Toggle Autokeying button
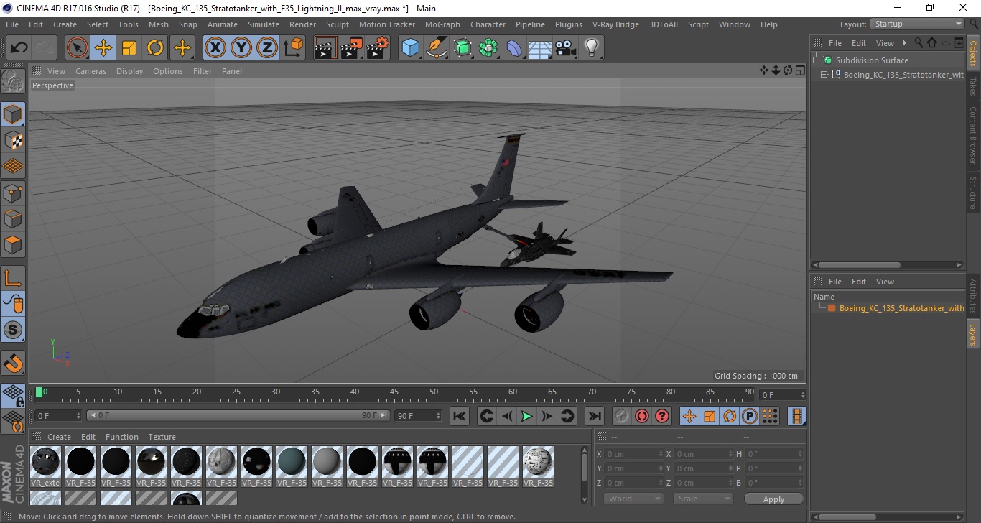Screen dimensions: 981x523 click(642, 416)
